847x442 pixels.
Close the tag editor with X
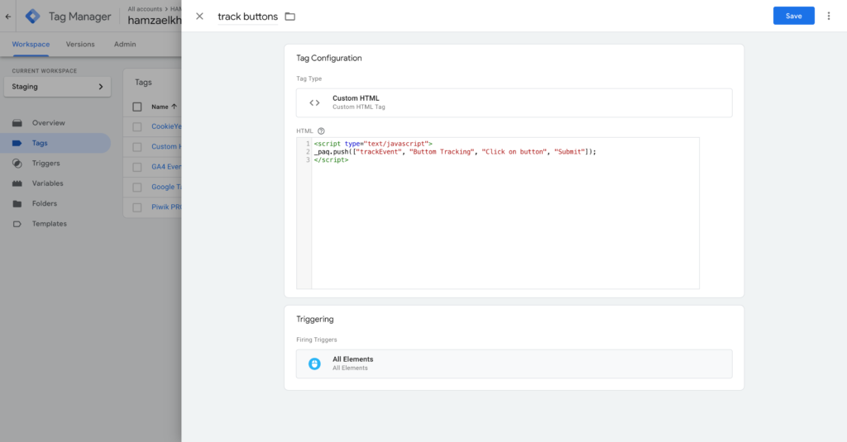(199, 16)
